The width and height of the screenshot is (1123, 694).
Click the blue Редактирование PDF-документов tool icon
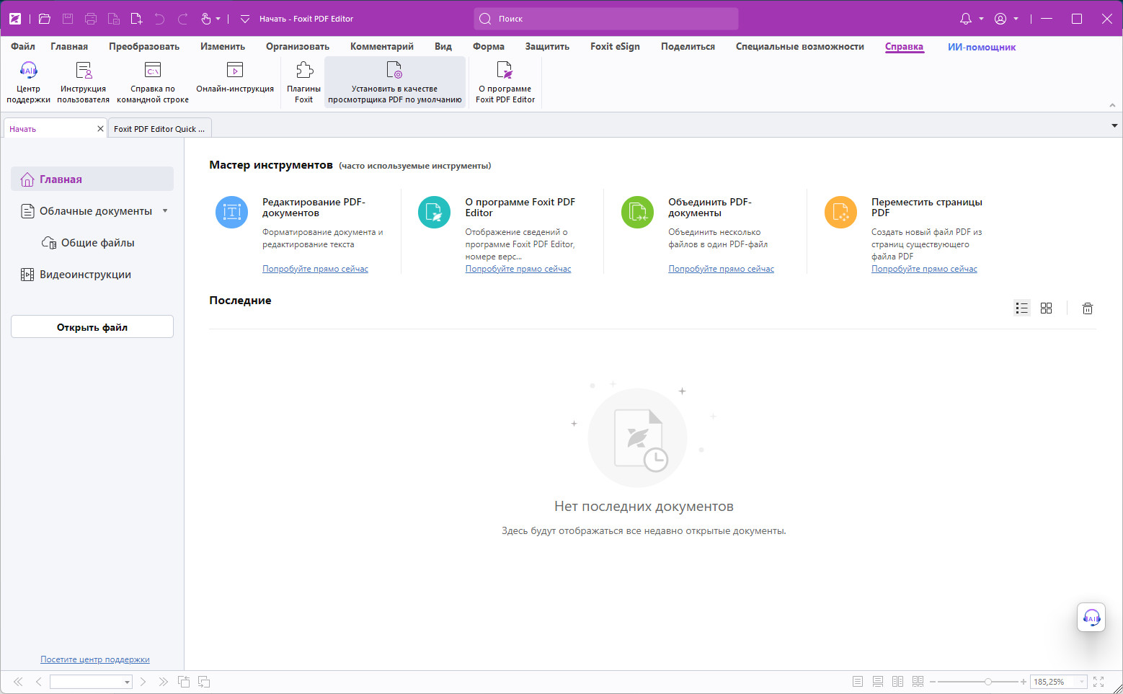click(232, 212)
